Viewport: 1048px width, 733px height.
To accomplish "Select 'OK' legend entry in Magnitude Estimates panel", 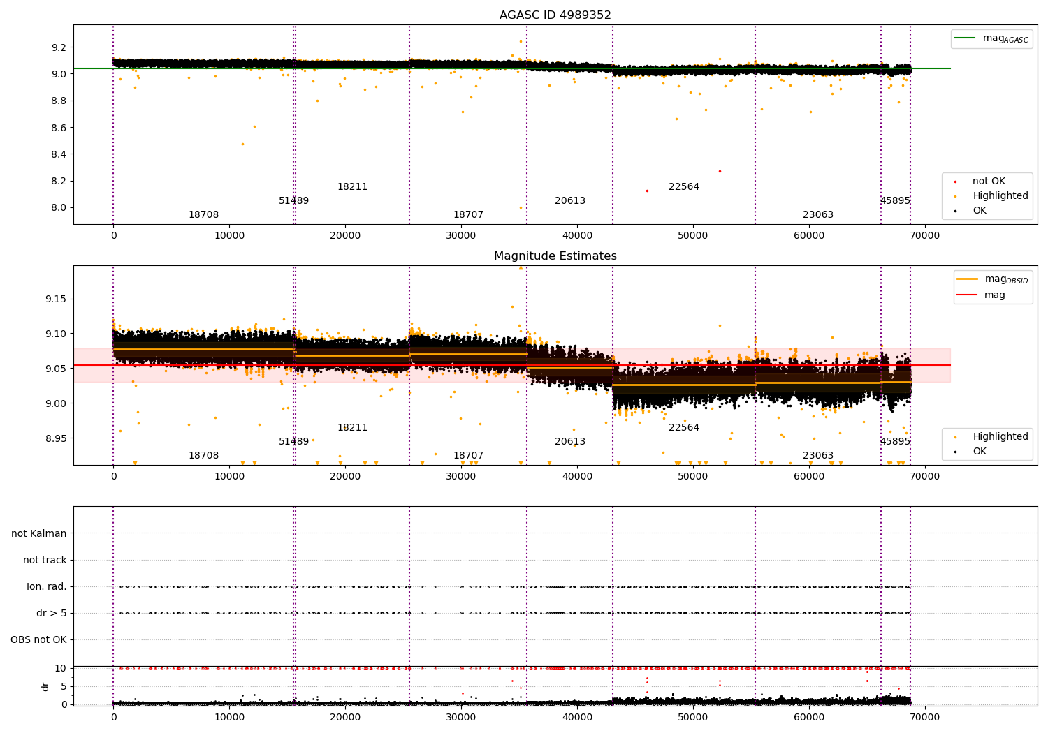I will coord(970,452).
